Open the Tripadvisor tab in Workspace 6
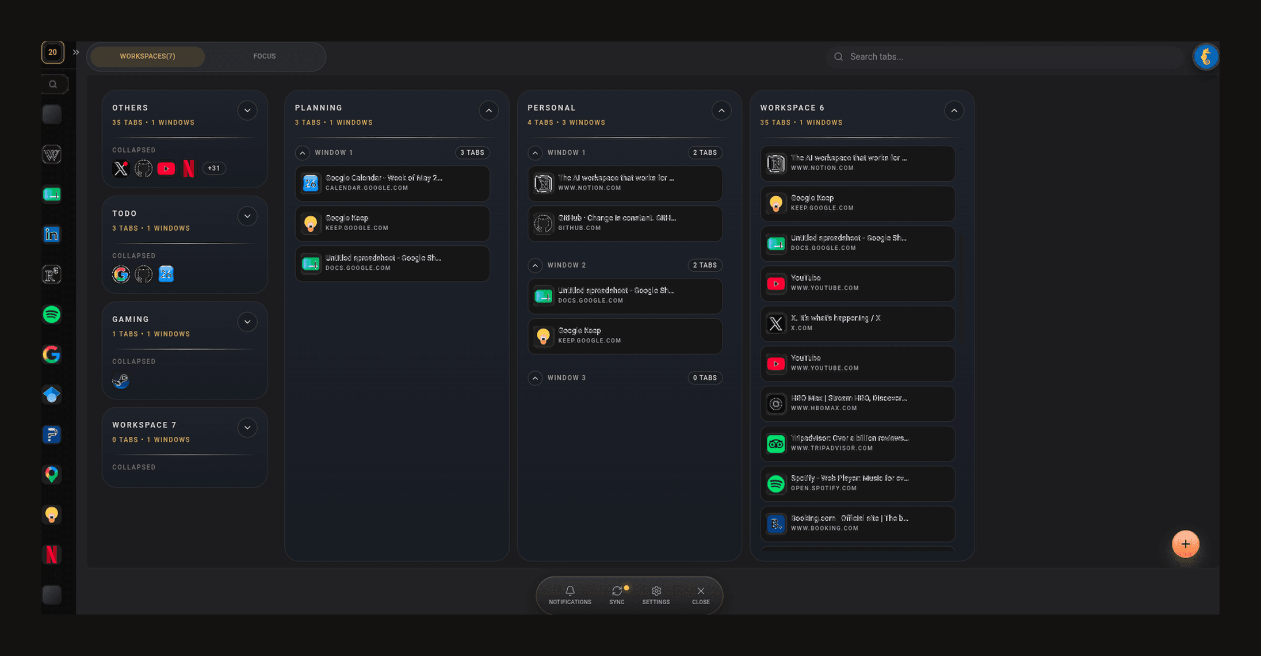This screenshot has height=656, width=1261. click(x=858, y=444)
